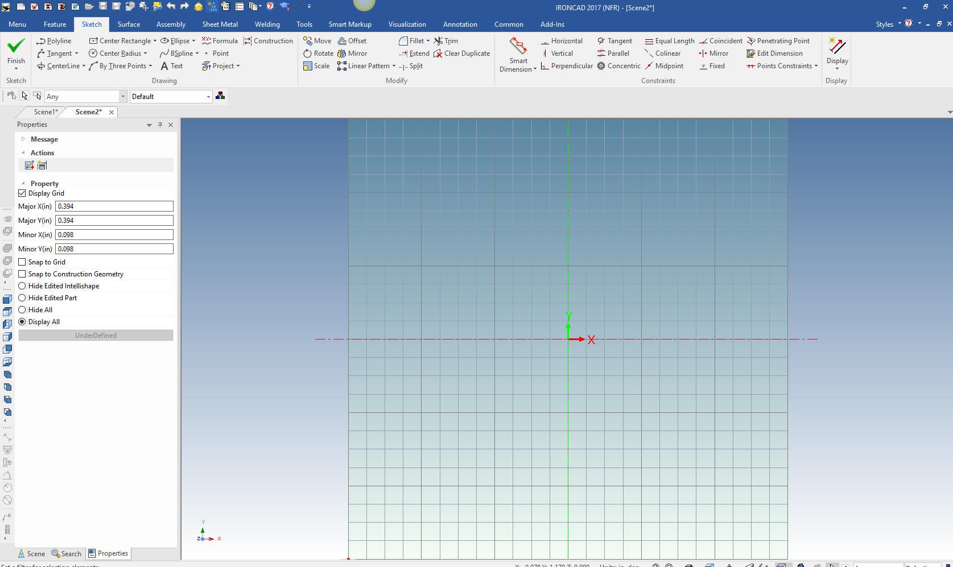Collapse the Actions section

(23, 152)
